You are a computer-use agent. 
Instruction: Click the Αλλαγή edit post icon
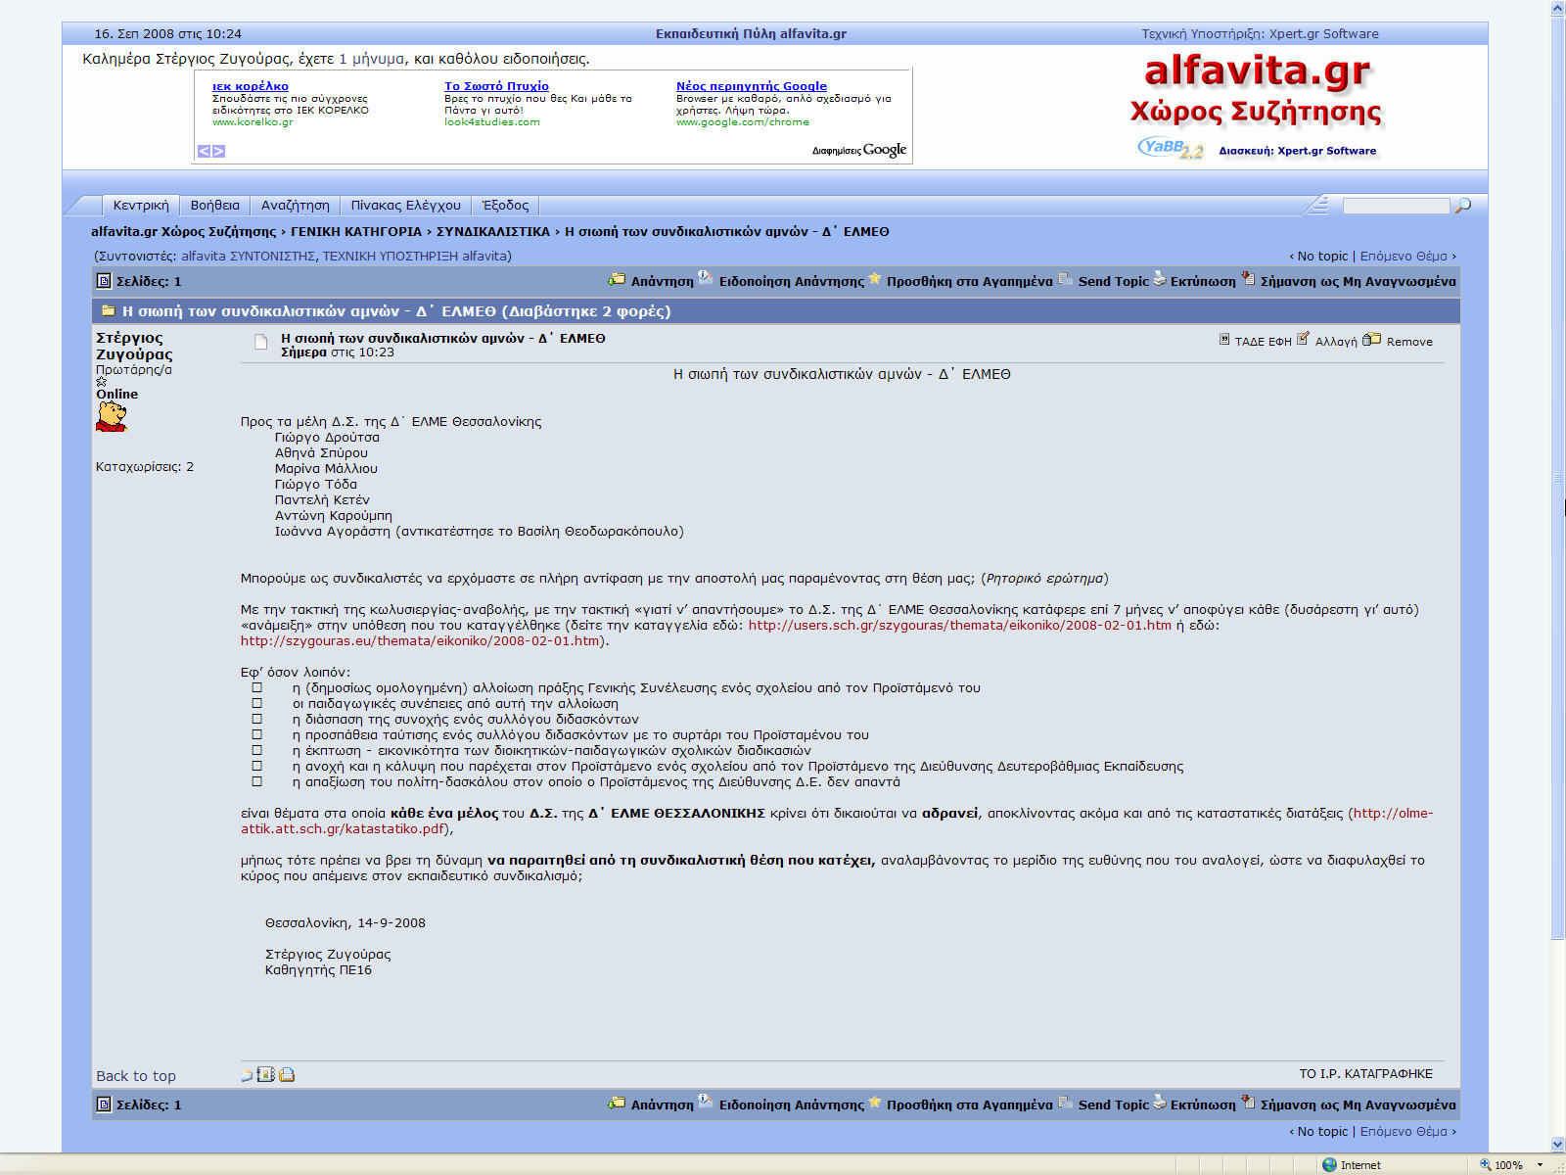[1303, 340]
